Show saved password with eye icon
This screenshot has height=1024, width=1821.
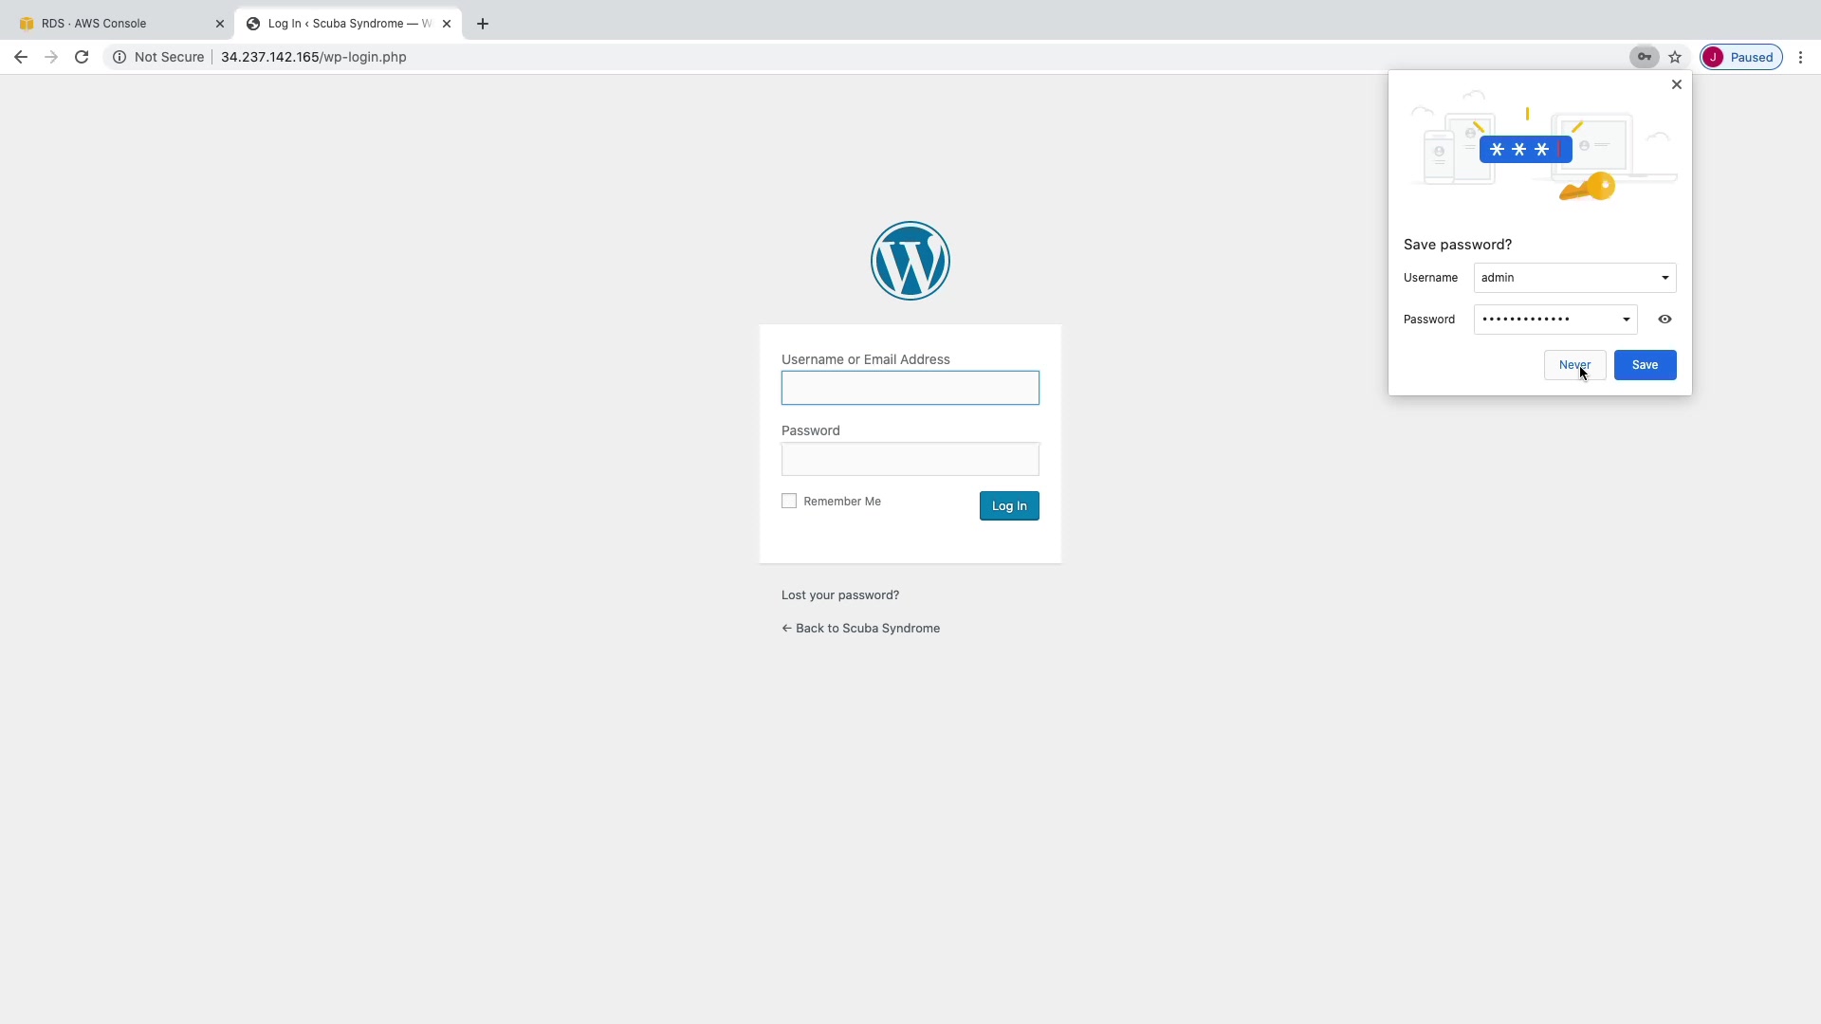pyautogui.click(x=1665, y=320)
